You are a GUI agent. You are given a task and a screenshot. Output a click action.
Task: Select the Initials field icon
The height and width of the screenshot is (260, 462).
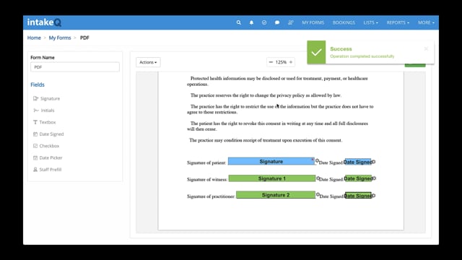pyautogui.click(x=36, y=110)
